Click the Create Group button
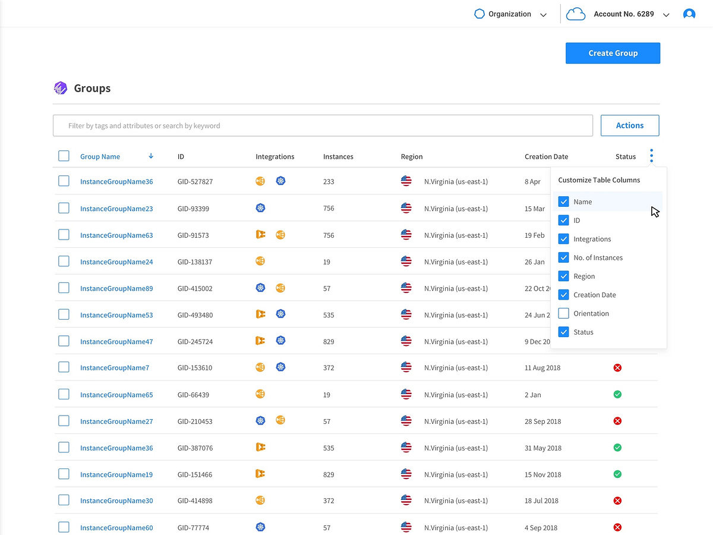 click(613, 53)
